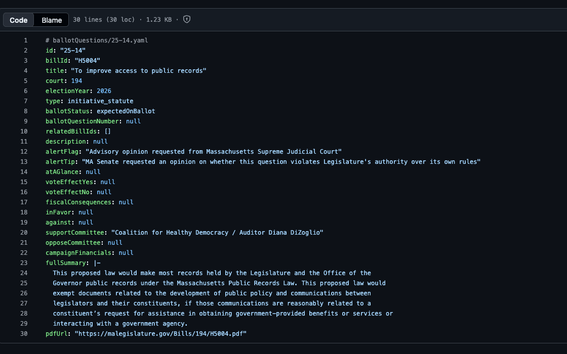Click the against key on line 19
The width and height of the screenshot is (567, 354).
[58, 223]
